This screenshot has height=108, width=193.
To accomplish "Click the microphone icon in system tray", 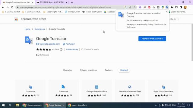I will tap(163, 105).
